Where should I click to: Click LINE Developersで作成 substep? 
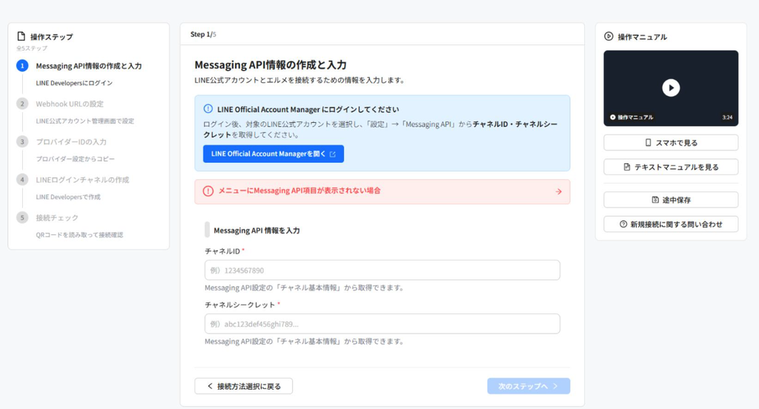coord(68,197)
